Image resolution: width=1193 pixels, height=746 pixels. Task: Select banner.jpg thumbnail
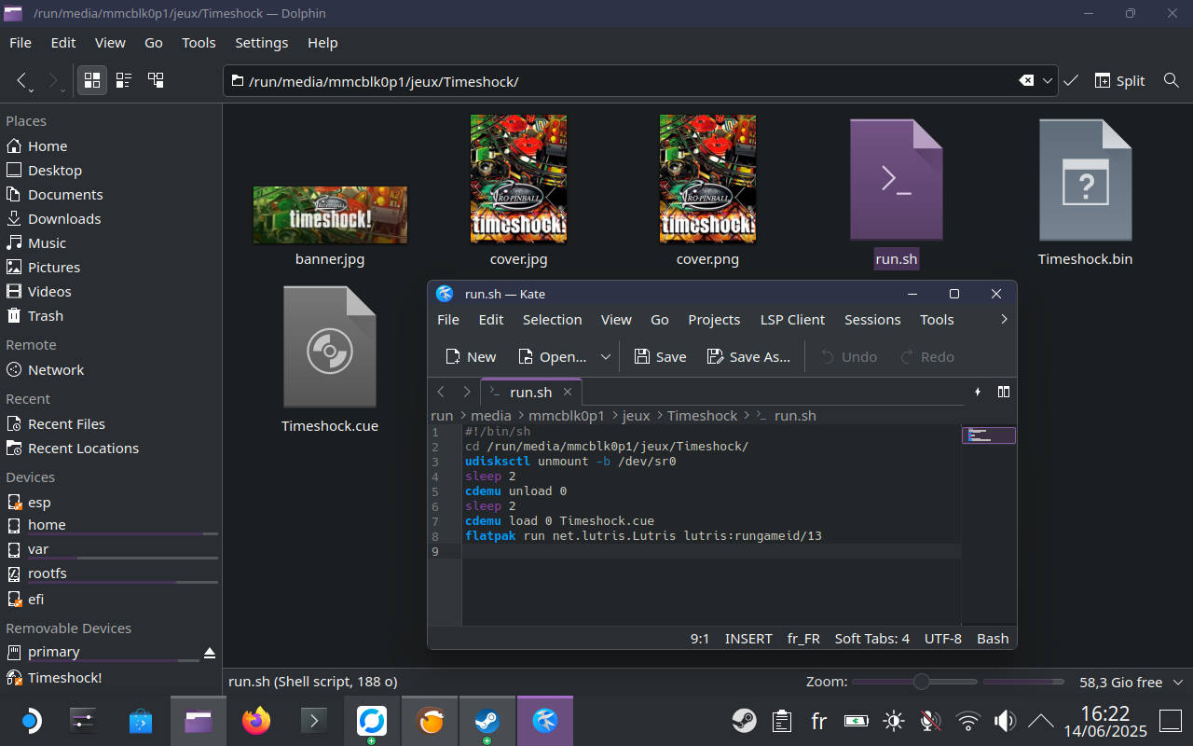coord(330,214)
